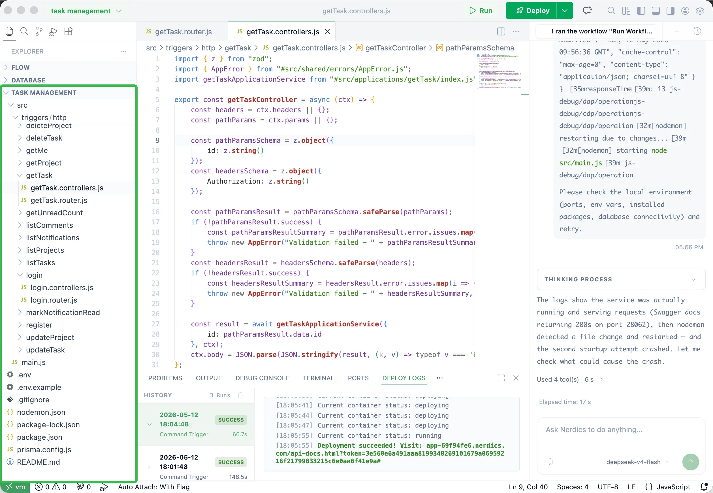Clear deploy history with trash icon
This screenshot has height=493, width=713.
(240, 395)
